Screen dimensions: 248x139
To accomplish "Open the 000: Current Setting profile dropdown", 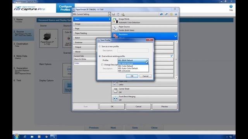I will [x=109, y=14].
